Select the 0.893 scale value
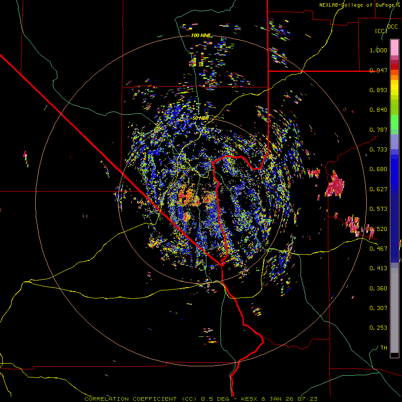 378,90
